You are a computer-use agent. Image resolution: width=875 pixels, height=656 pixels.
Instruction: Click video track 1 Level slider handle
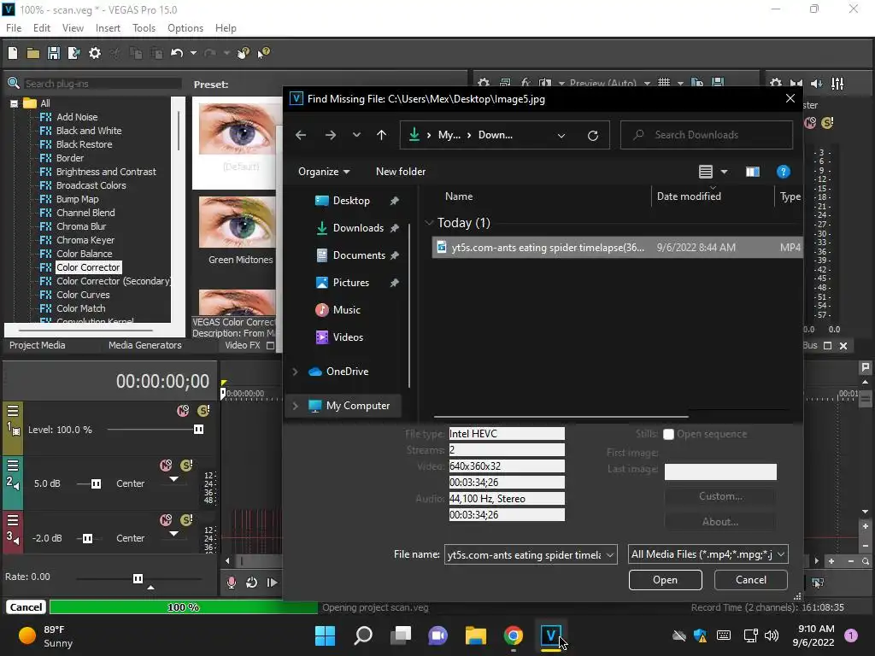(198, 430)
